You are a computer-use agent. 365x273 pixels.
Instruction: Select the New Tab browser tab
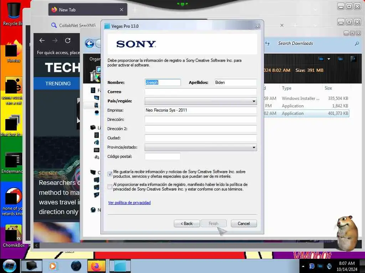(x=88, y=10)
